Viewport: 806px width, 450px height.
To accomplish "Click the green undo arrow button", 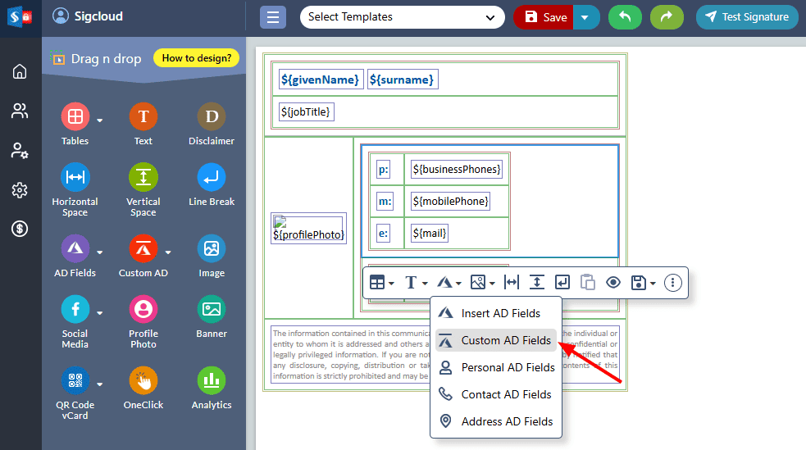I will coord(625,17).
